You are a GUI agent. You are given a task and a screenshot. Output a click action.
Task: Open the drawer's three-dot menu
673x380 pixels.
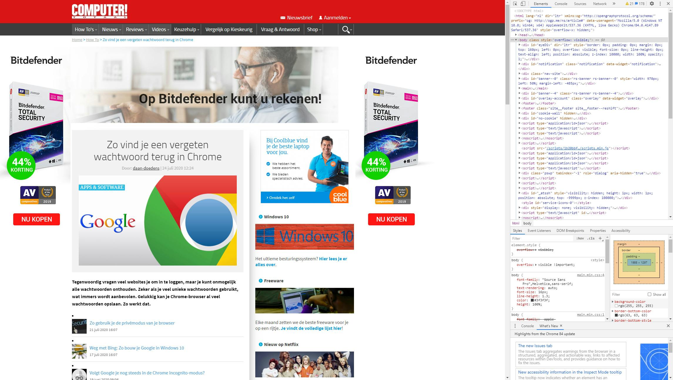tap(515, 326)
